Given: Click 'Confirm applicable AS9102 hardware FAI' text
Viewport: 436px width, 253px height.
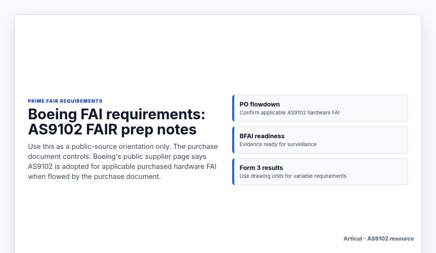Looking at the screenshot, I should click(x=289, y=112).
